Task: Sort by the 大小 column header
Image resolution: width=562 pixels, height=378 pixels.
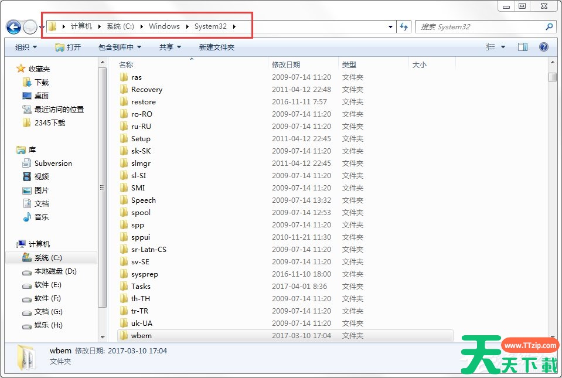Action: (x=420, y=65)
